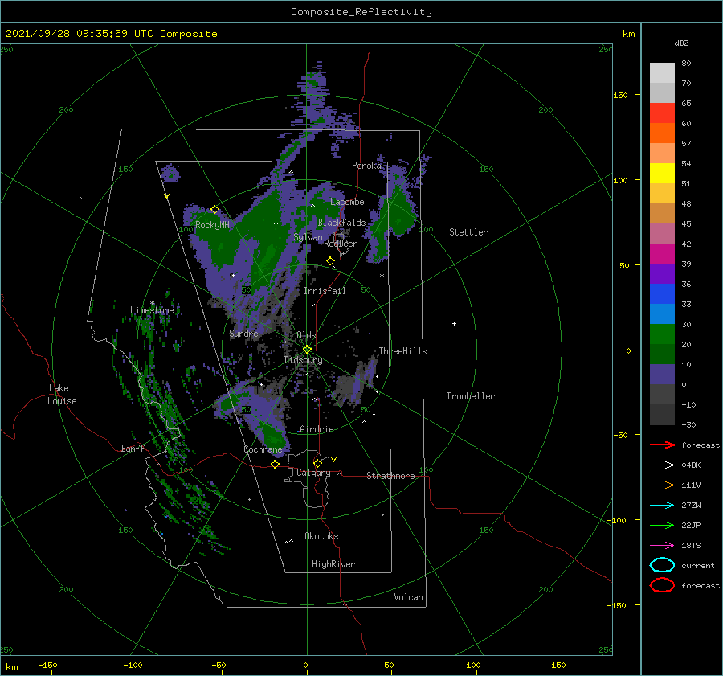Click the Airdrie label on map
The width and height of the screenshot is (723, 676).
coord(317,429)
